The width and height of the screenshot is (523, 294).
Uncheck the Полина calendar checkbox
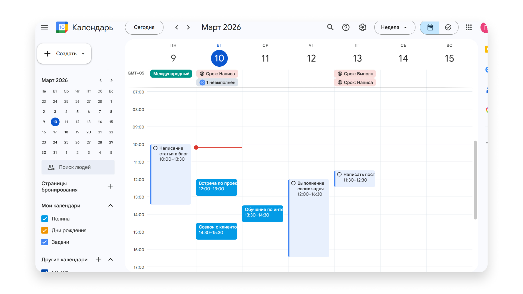click(x=45, y=219)
